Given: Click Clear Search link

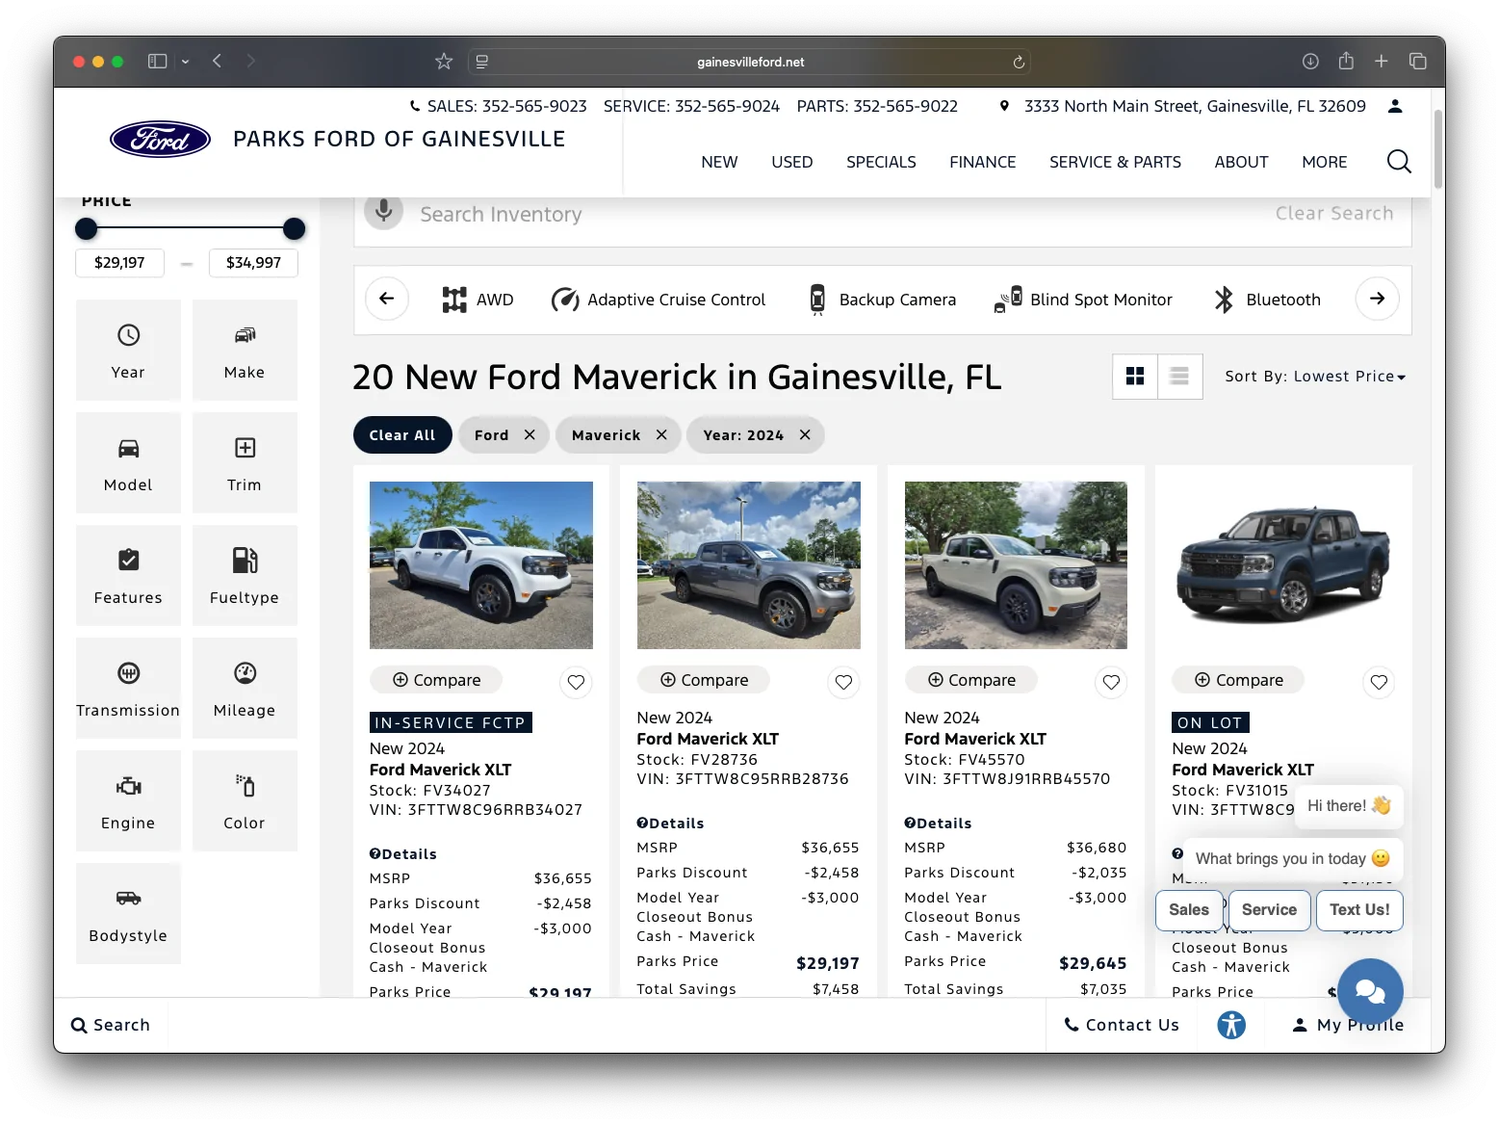Looking at the screenshot, I should click(x=1334, y=213).
